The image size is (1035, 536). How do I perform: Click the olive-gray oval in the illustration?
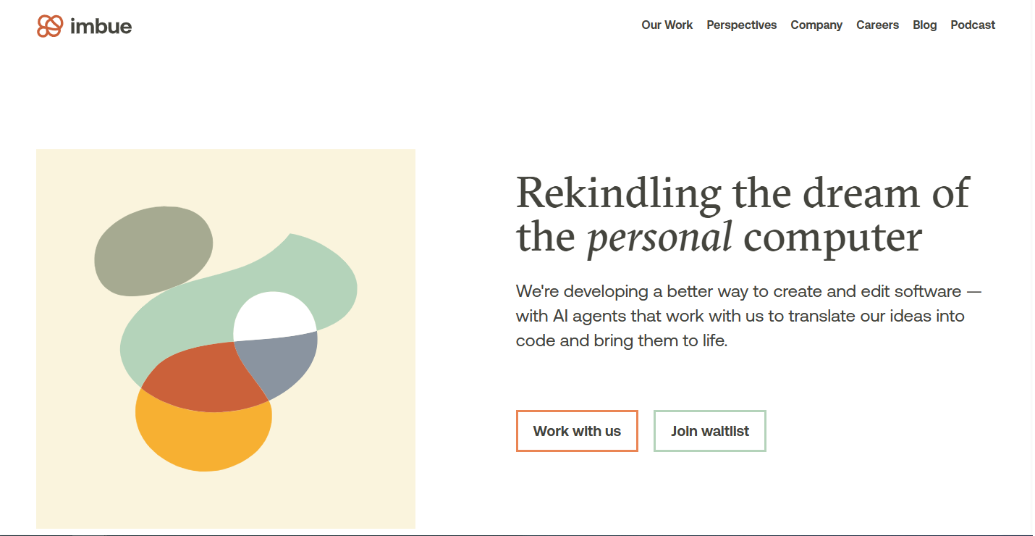(x=153, y=250)
